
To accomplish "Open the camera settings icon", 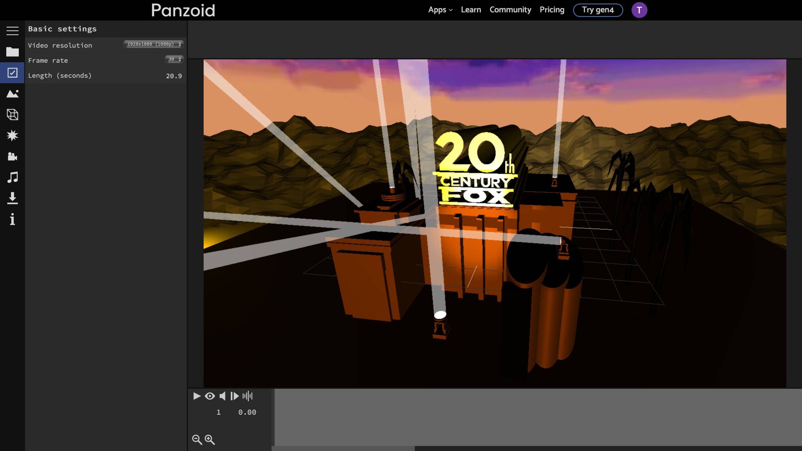I will point(12,156).
